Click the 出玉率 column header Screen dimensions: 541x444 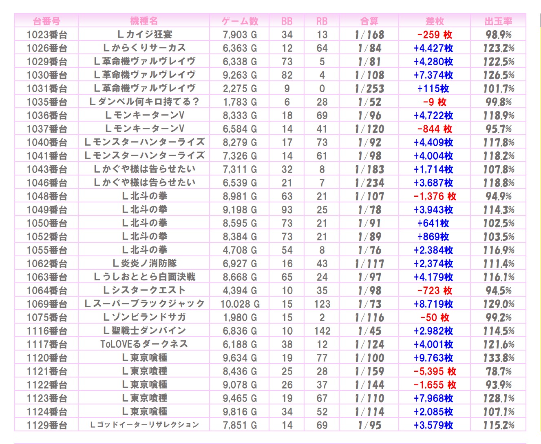click(x=498, y=21)
